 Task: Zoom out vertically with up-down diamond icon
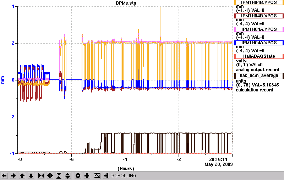click(68, 176)
